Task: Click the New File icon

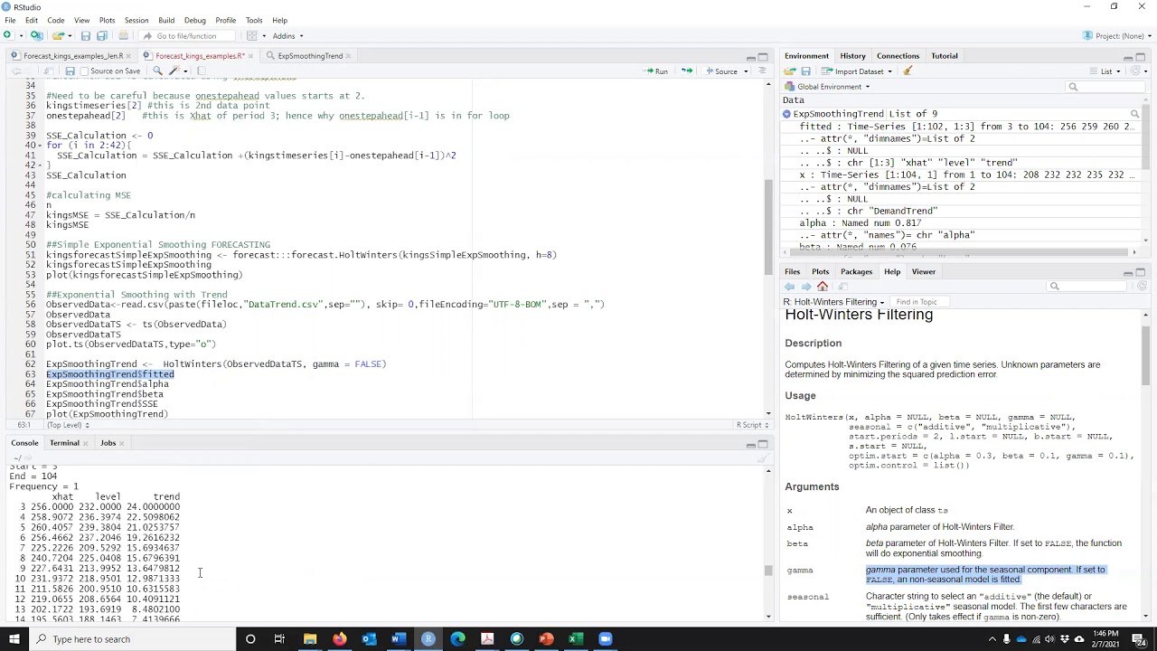Action: click(x=7, y=35)
